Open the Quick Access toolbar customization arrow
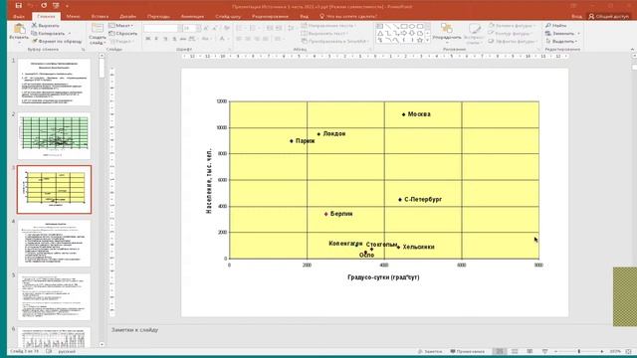This screenshot has width=637, height=358. click(67, 6)
